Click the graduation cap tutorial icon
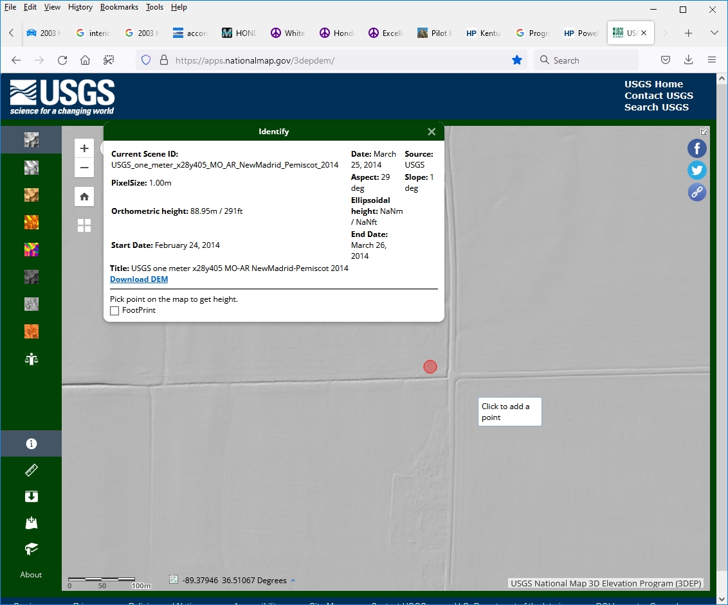This screenshot has width=728, height=605. click(x=31, y=548)
